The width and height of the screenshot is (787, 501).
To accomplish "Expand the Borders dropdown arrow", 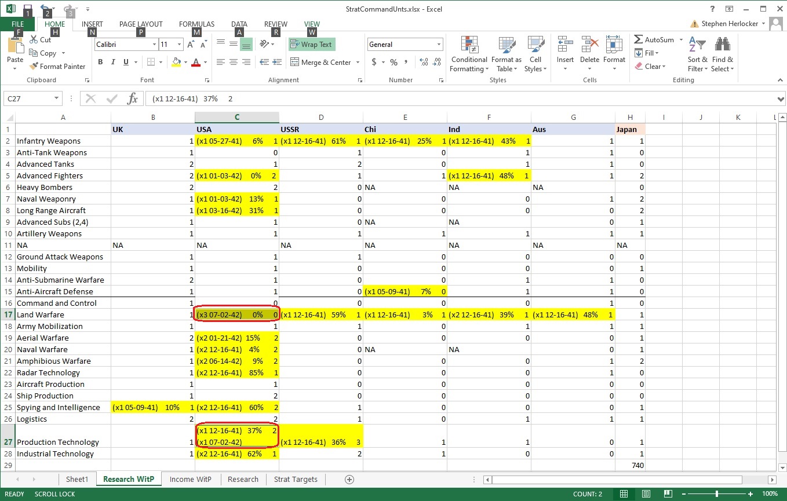I will point(161,62).
